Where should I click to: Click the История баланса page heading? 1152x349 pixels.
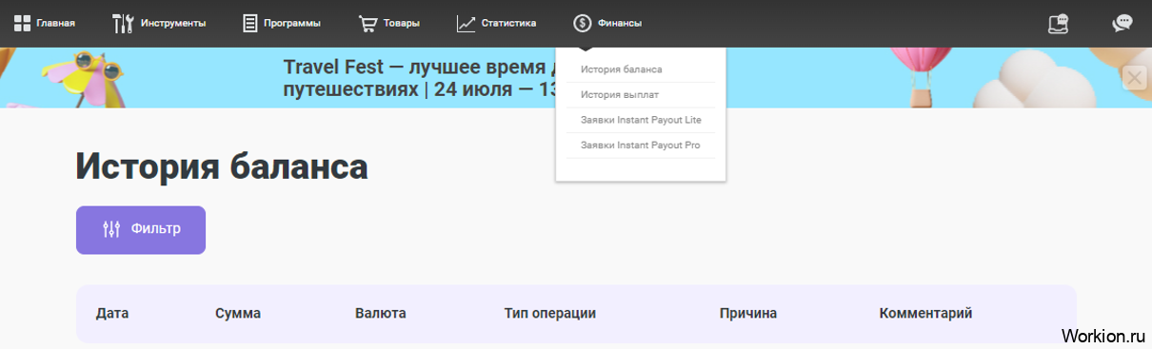222,167
